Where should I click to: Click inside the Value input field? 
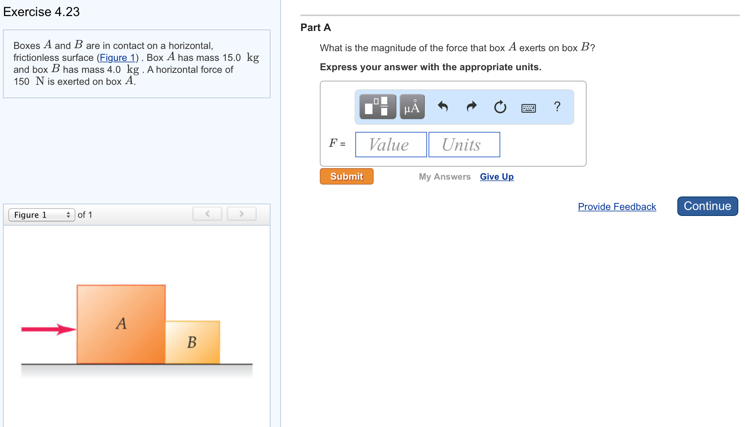(x=390, y=145)
